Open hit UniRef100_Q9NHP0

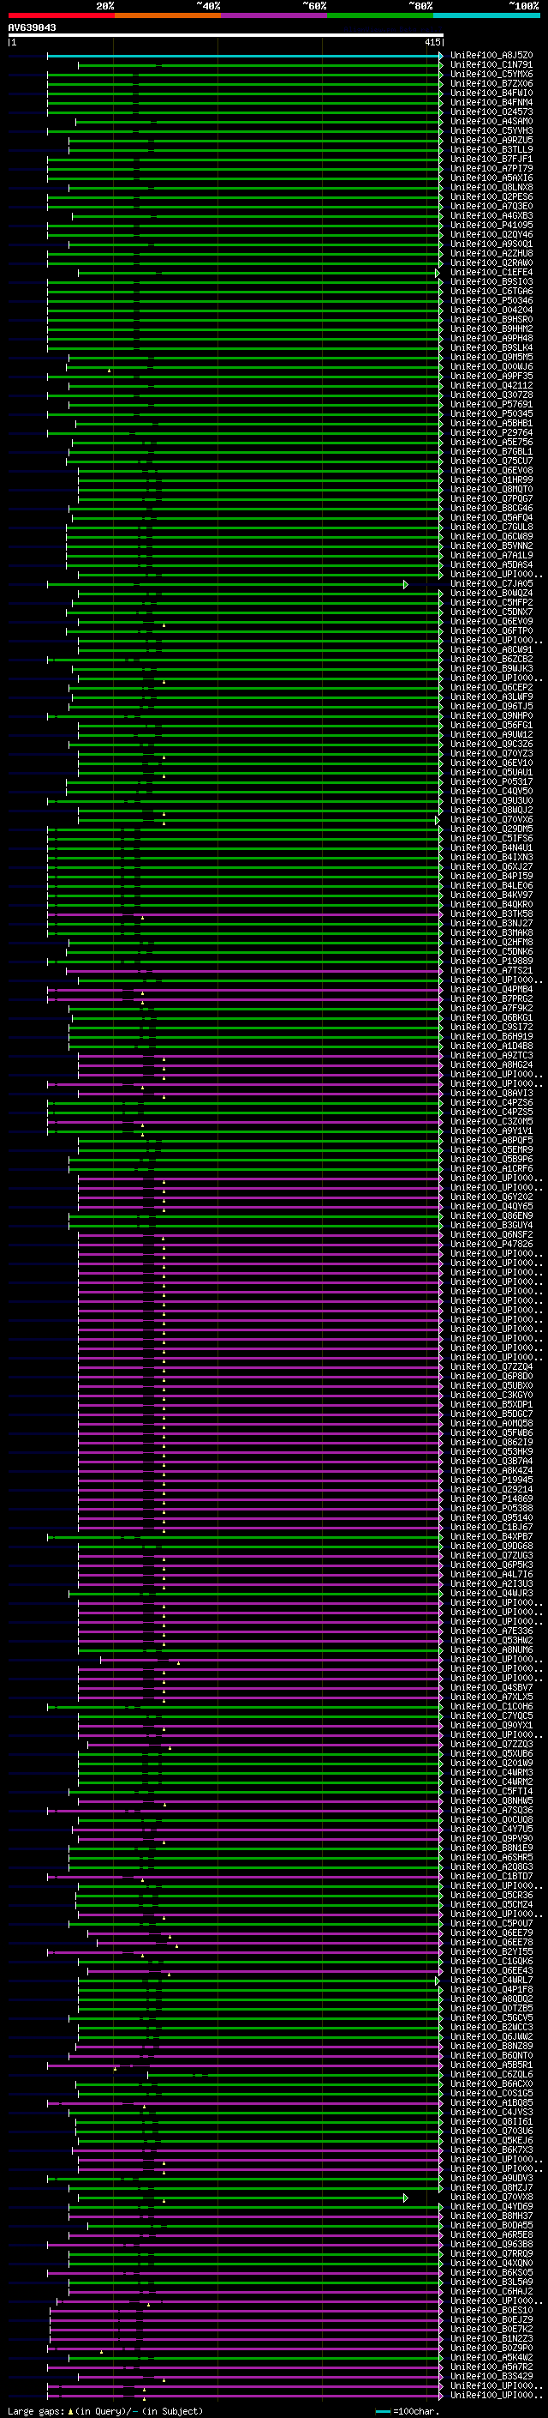tap(491, 715)
